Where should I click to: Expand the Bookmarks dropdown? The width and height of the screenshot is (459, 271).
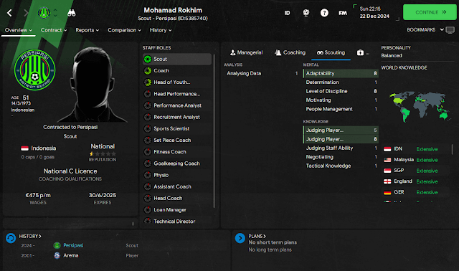pos(425,30)
